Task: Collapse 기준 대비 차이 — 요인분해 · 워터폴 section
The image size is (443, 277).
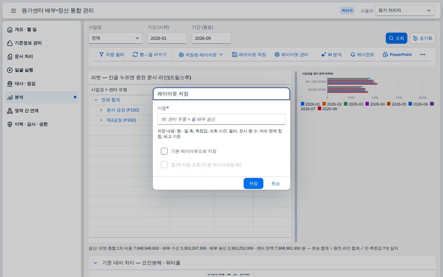Action: coord(95,263)
